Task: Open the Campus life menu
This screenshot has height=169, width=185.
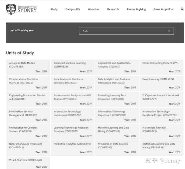Action: point(73,9)
